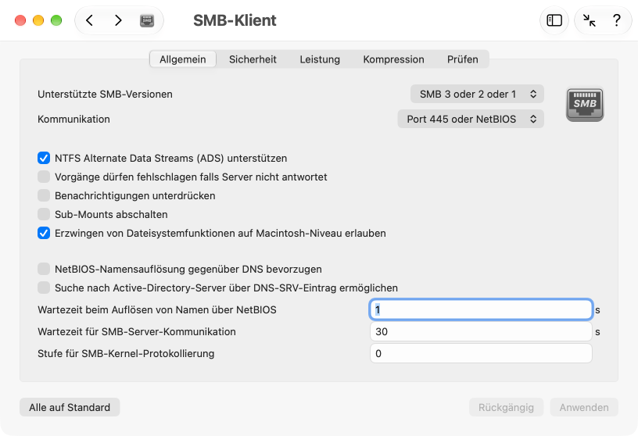Click Stufe für SMB-Kernel-Protokollierung label
Viewport: 638px width, 436px height.
tap(126, 353)
